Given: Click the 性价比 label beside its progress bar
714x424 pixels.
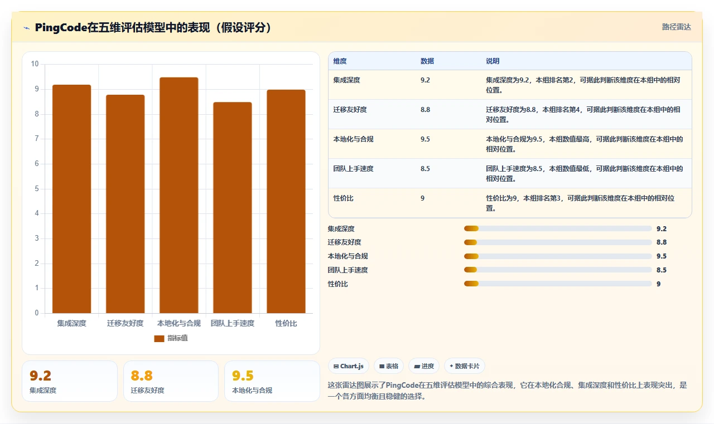Looking at the screenshot, I should tap(338, 284).
